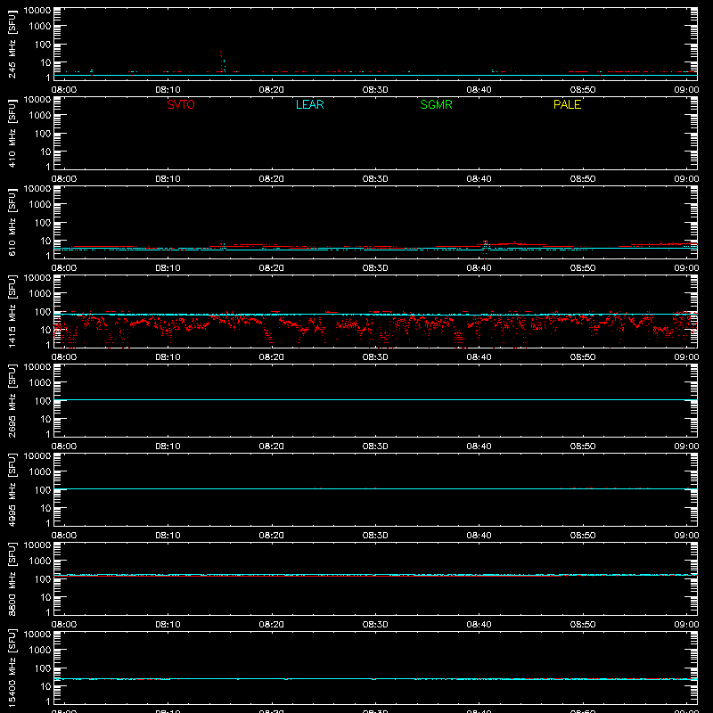Click the 4995 MHz [SFU] axis title
Image resolution: width=713 pixels, height=713 pixels.
12,489
